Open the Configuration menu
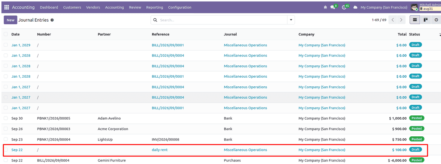The height and width of the screenshot is (164, 441). pos(180,7)
